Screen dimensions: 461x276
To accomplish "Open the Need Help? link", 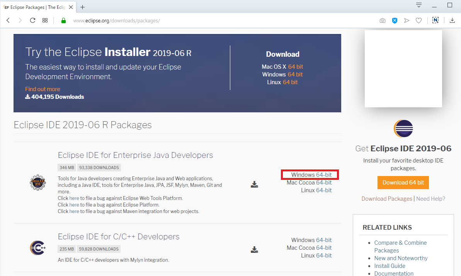I will coord(430,199).
